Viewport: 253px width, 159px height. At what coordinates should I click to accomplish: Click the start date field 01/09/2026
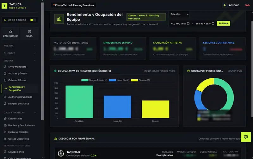tap(180, 23)
